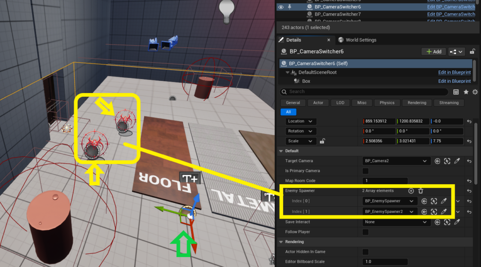The height and width of the screenshot is (267, 481).
Task: Select the Index [1] spawner actor in viewport
Action: point(434,212)
